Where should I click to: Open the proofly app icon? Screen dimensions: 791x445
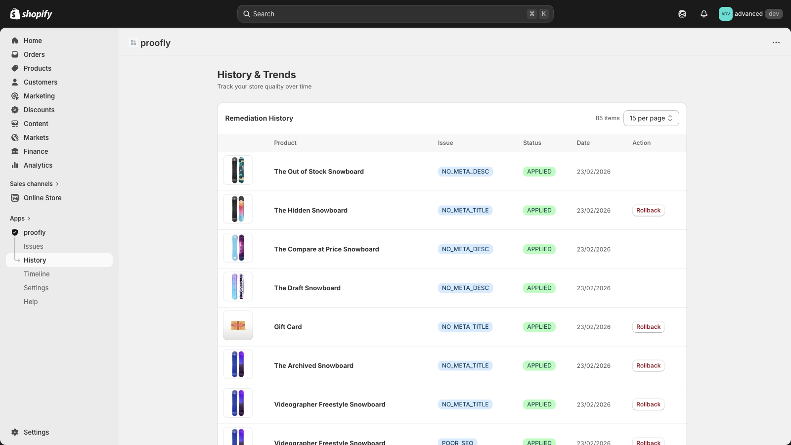pyautogui.click(x=15, y=232)
